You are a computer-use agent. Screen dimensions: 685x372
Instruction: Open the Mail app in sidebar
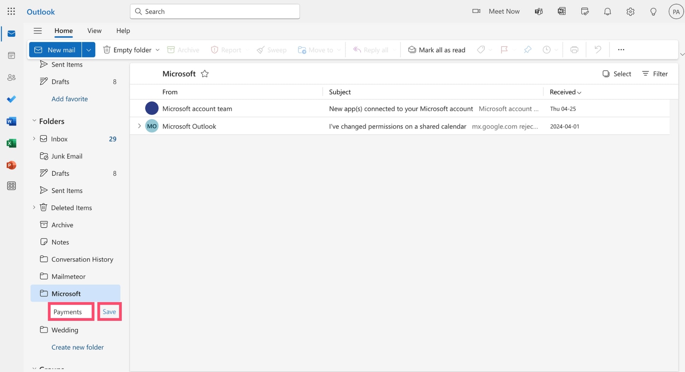pyautogui.click(x=11, y=34)
